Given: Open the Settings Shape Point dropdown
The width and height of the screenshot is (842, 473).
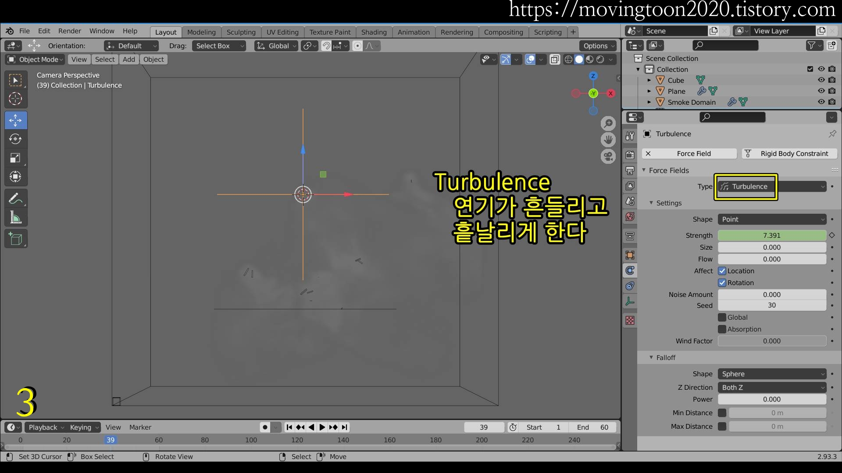Looking at the screenshot, I should click(772, 219).
